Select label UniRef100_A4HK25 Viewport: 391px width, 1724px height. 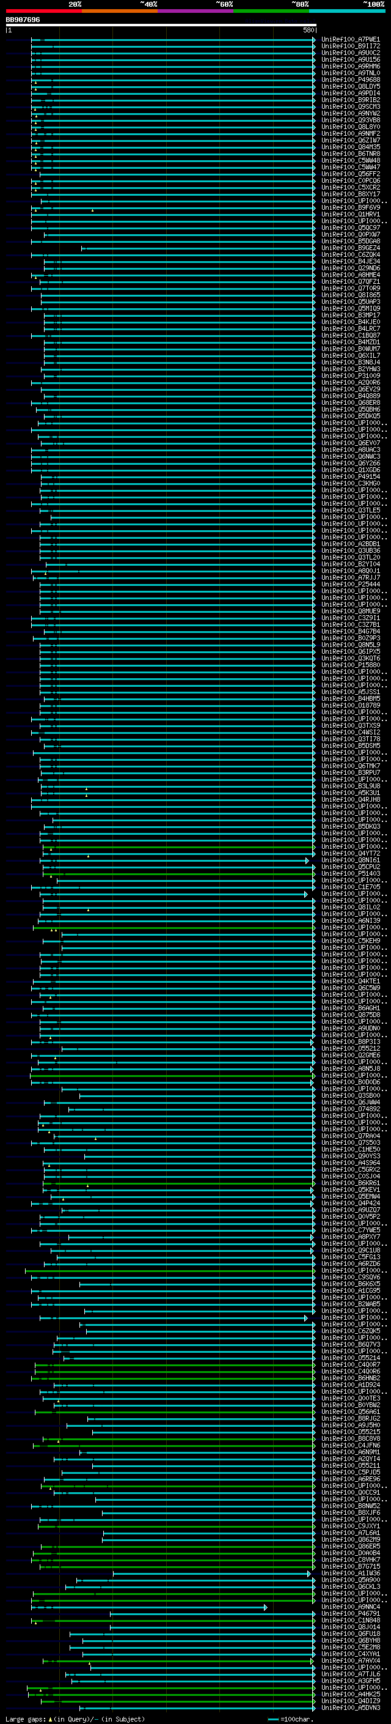click(x=350, y=1695)
